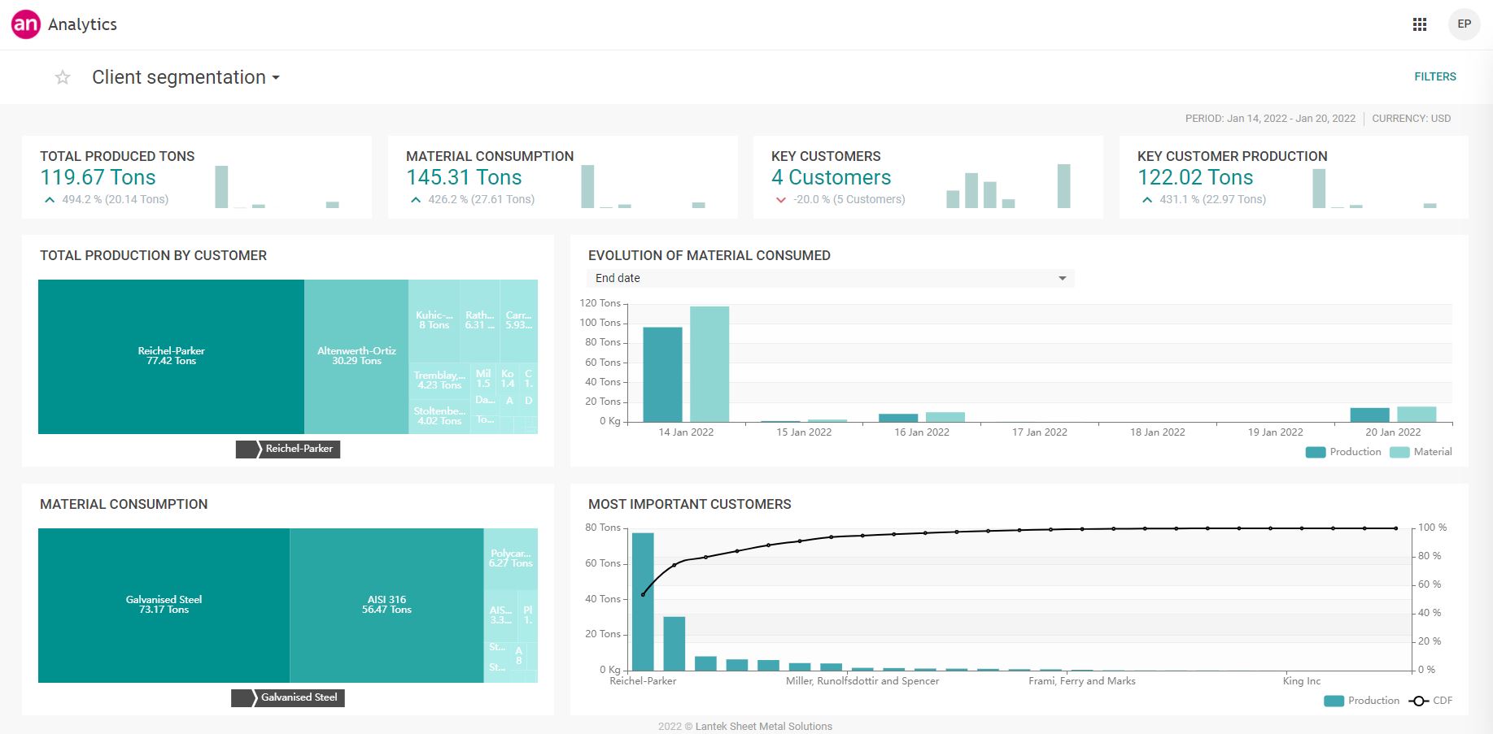This screenshot has height=734, width=1493.
Task: Click the Key Customers down-trend arrow
Action: coord(781,200)
